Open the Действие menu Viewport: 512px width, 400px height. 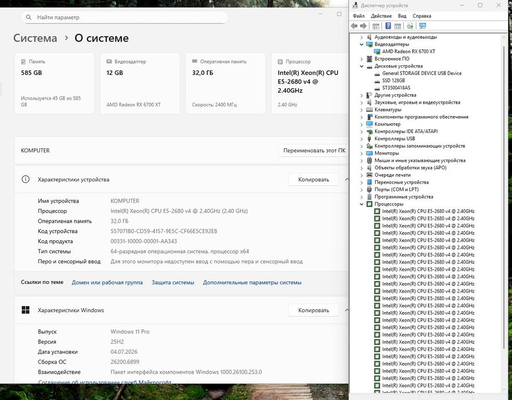click(381, 16)
